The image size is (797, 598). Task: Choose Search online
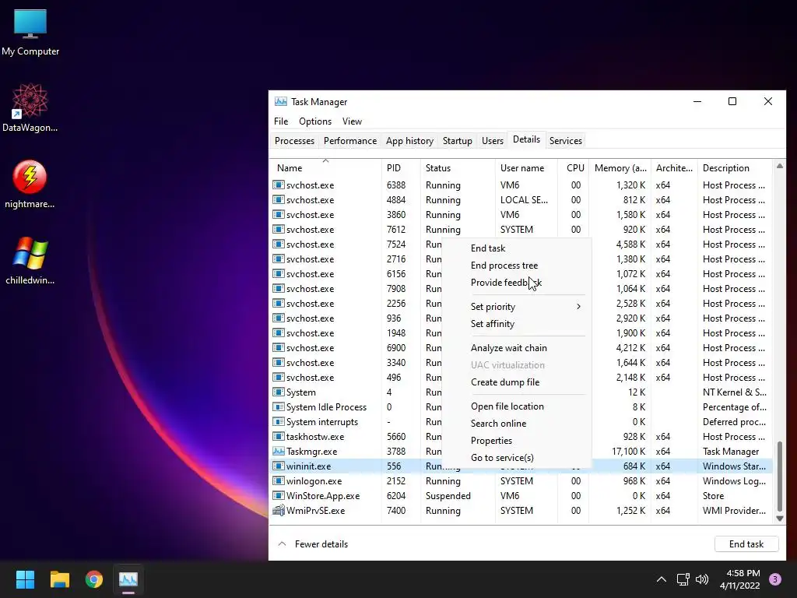(517, 423)
